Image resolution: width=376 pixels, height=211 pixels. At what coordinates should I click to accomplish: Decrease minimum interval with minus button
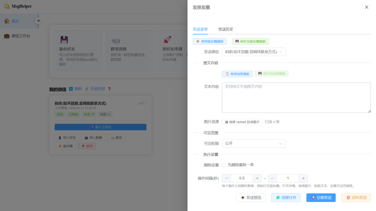[227, 178]
